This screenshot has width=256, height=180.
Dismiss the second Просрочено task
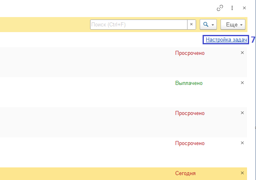242,113
